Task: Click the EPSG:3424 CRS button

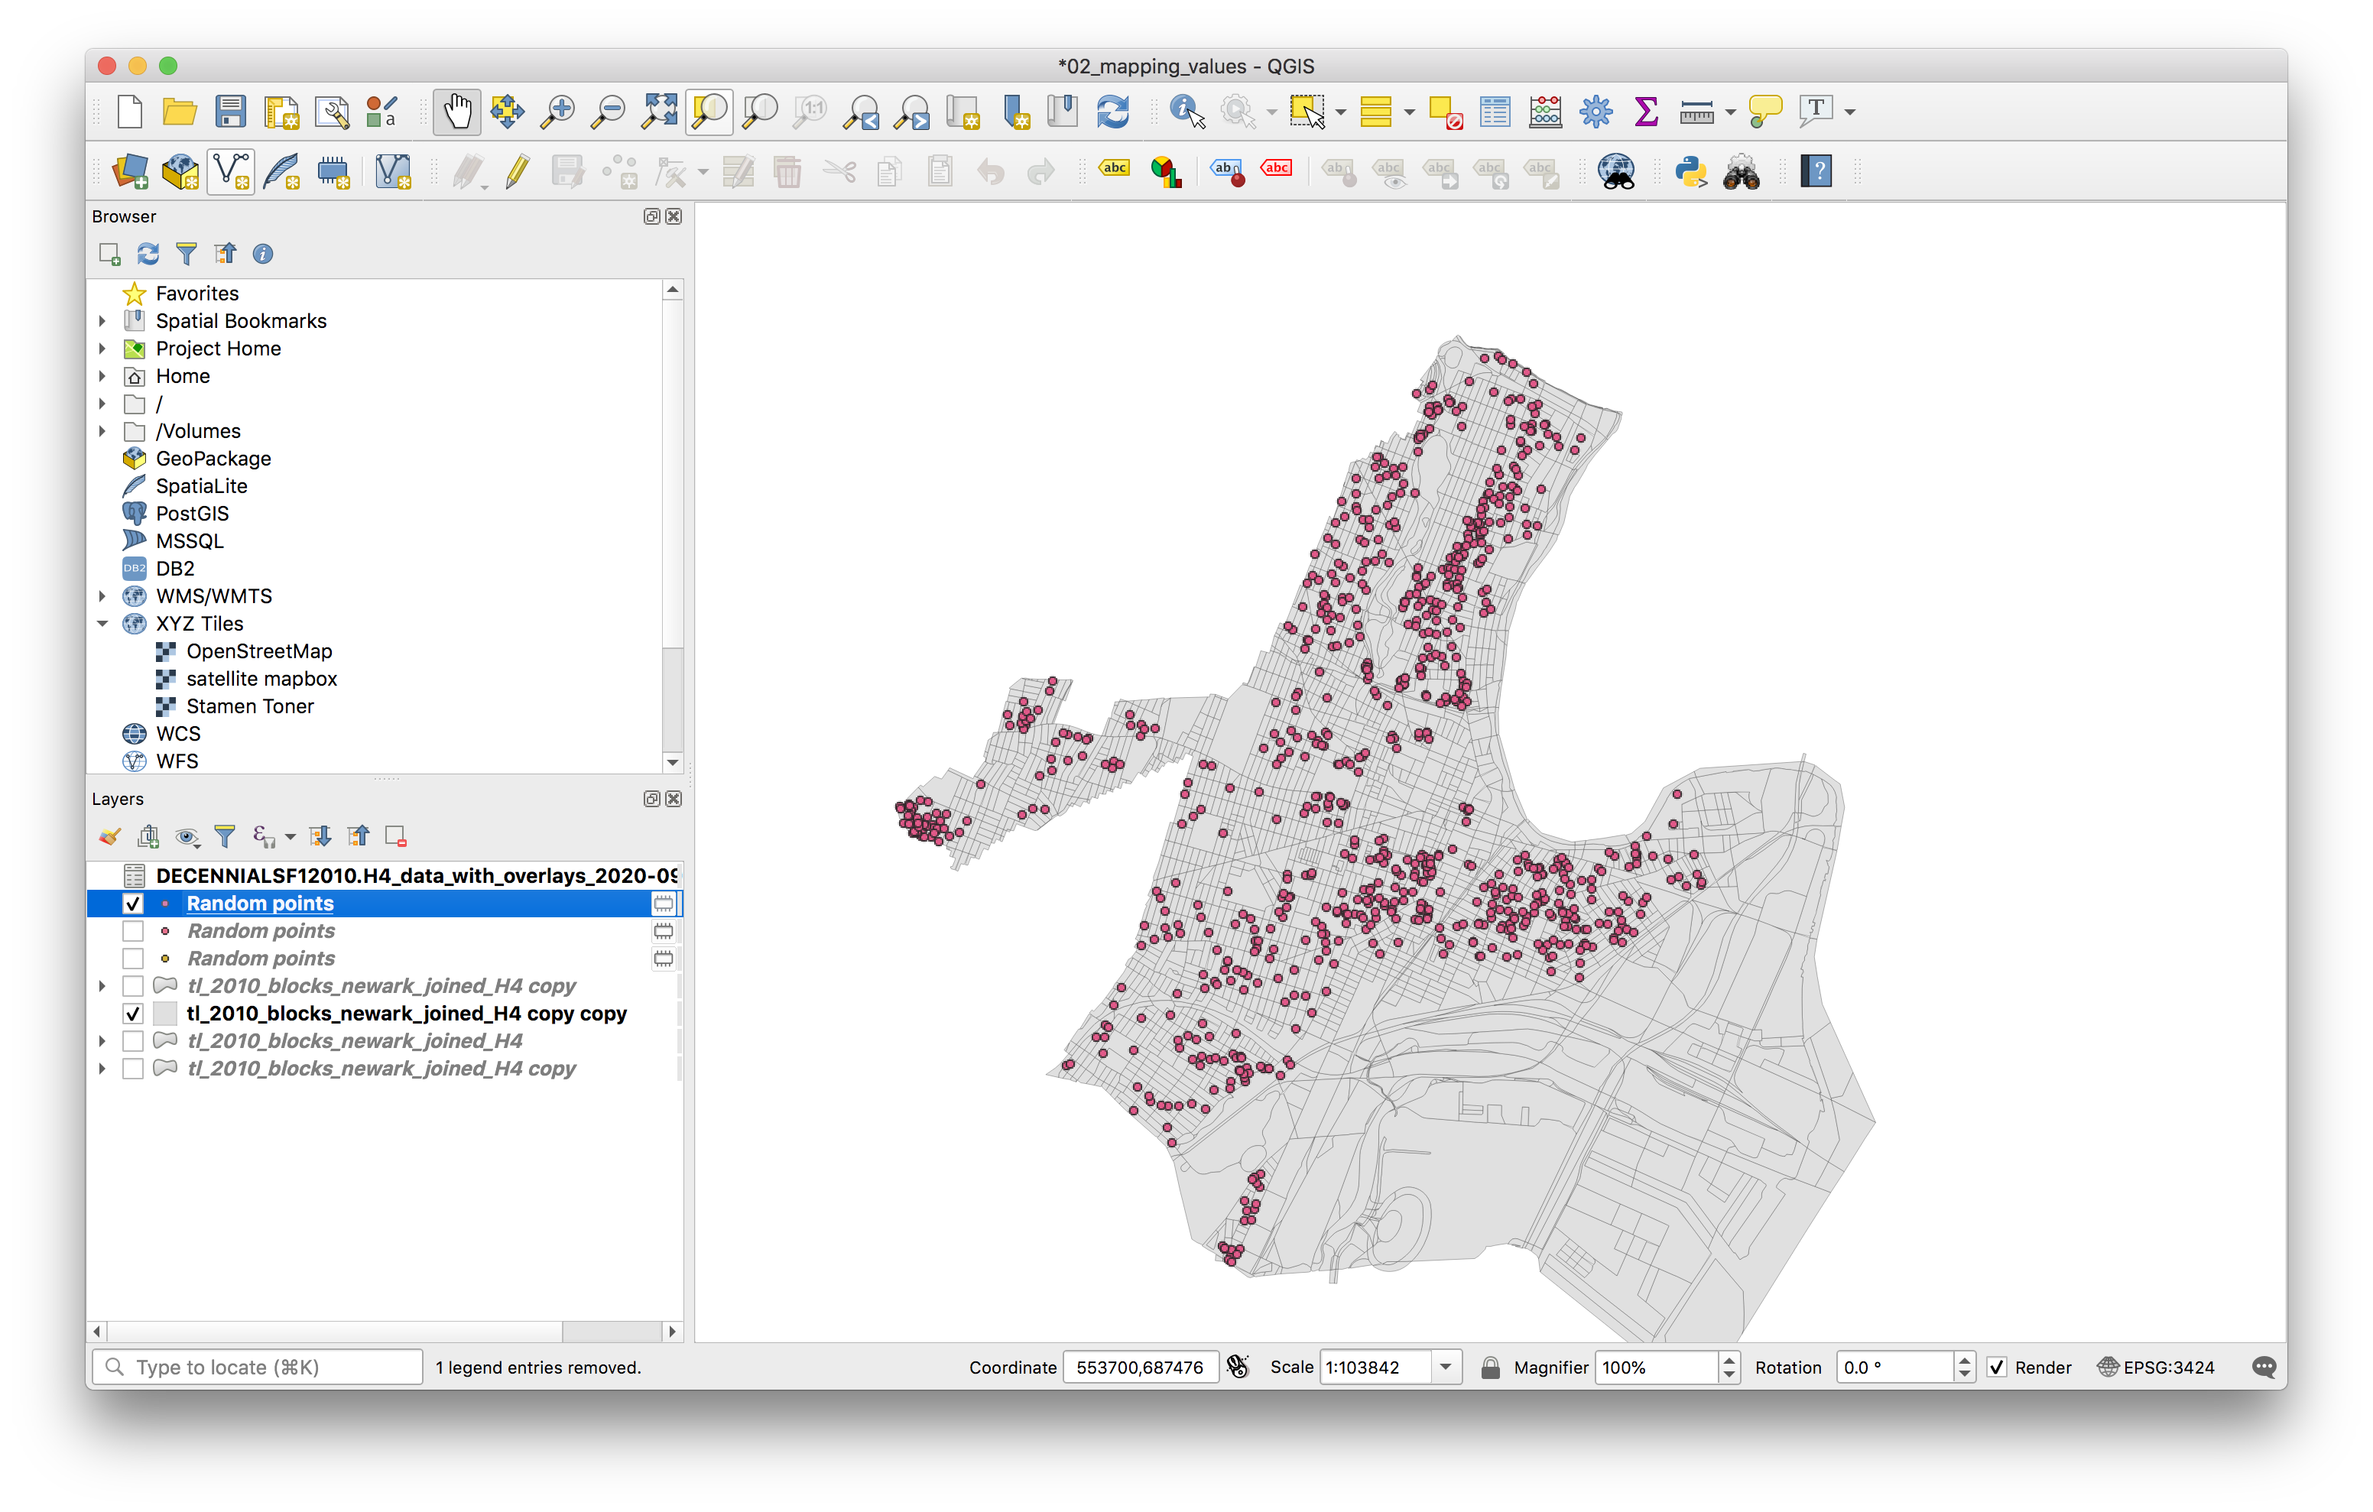Action: point(2156,1367)
